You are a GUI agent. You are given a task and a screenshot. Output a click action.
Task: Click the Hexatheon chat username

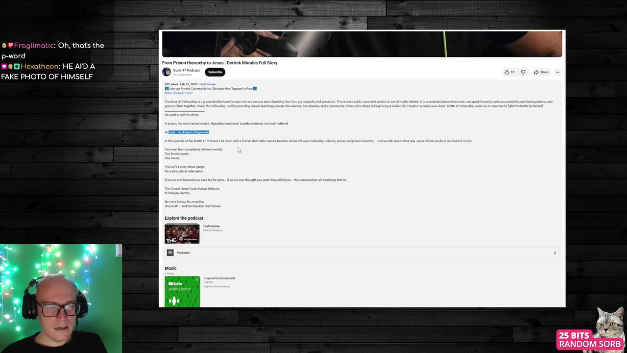[x=39, y=66]
